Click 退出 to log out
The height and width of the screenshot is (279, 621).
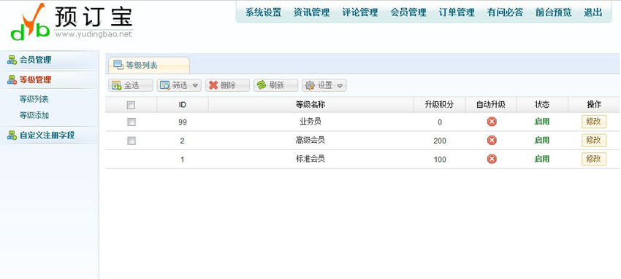(x=593, y=12)
